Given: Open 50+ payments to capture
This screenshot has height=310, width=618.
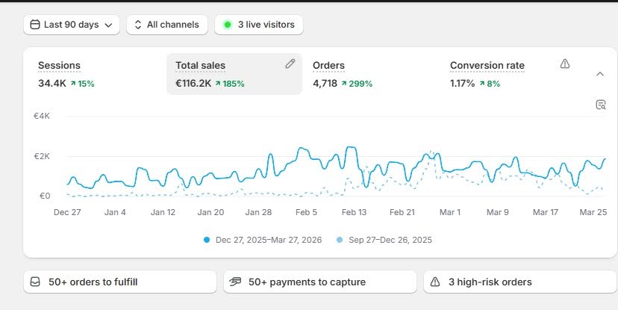Looking at the screenshot, I should [x=319, y=282].
